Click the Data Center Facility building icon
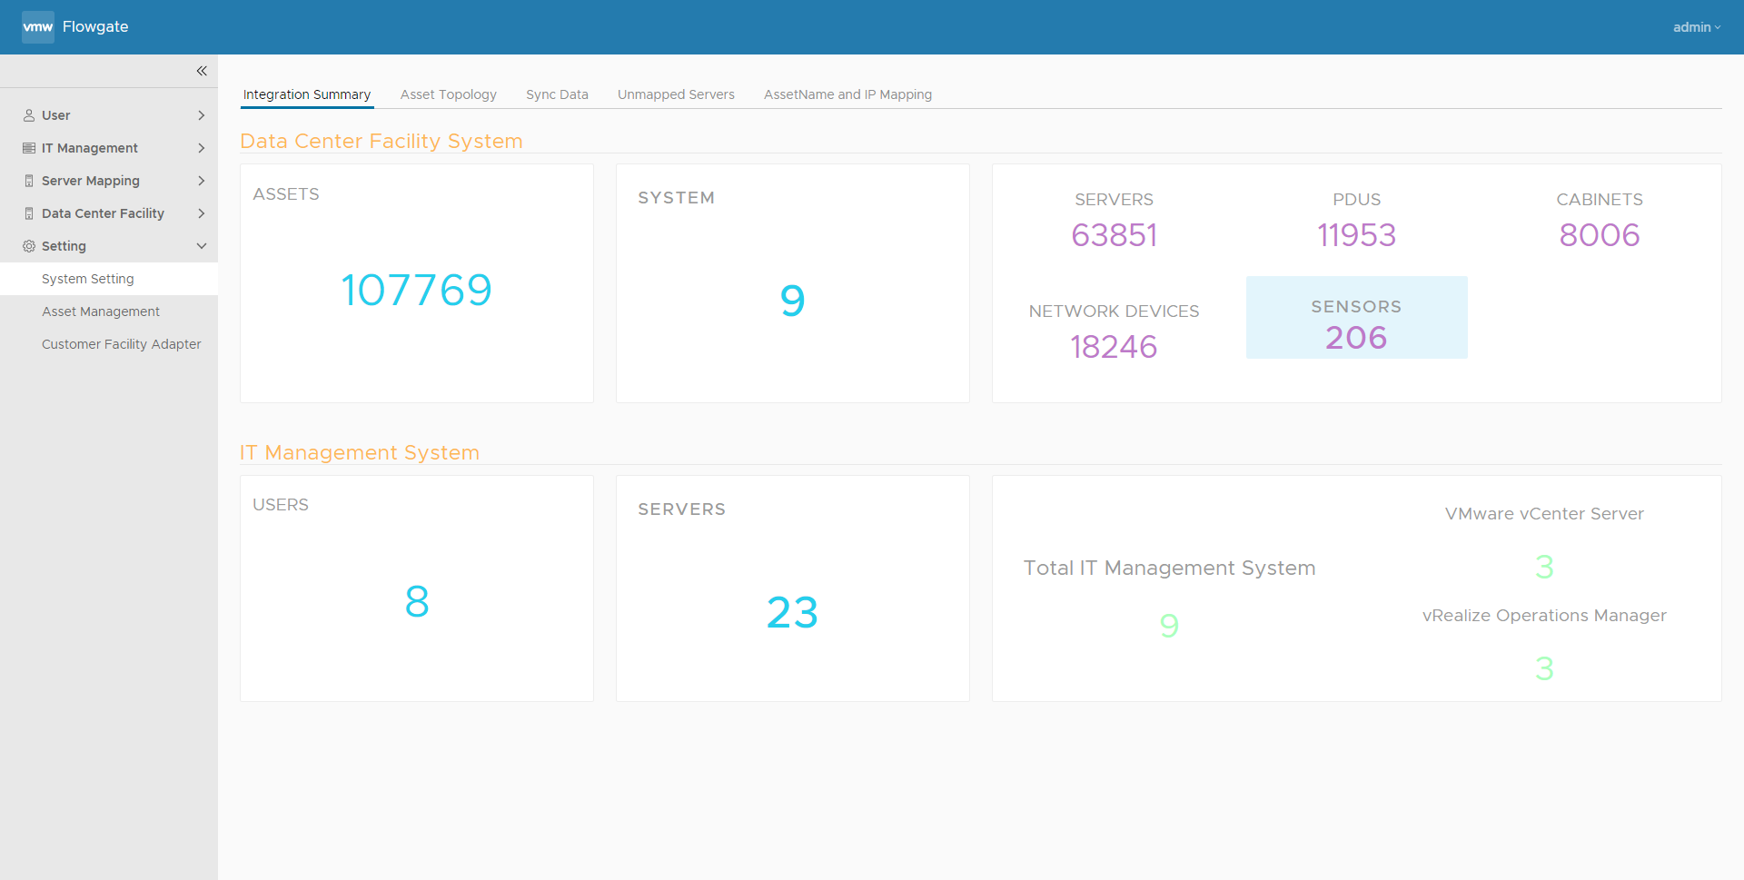Image resolution: width=1744 pixels, height=880 pixels. pyautogui.click(x=29, y=213)
